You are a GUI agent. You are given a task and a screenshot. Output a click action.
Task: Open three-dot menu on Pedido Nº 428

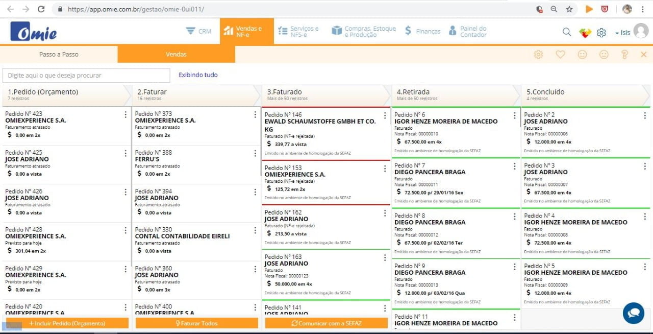point(125,230)
